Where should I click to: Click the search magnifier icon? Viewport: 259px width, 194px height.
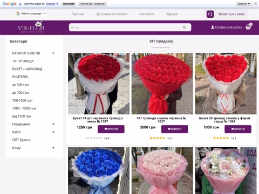click(x=185, y=27)
